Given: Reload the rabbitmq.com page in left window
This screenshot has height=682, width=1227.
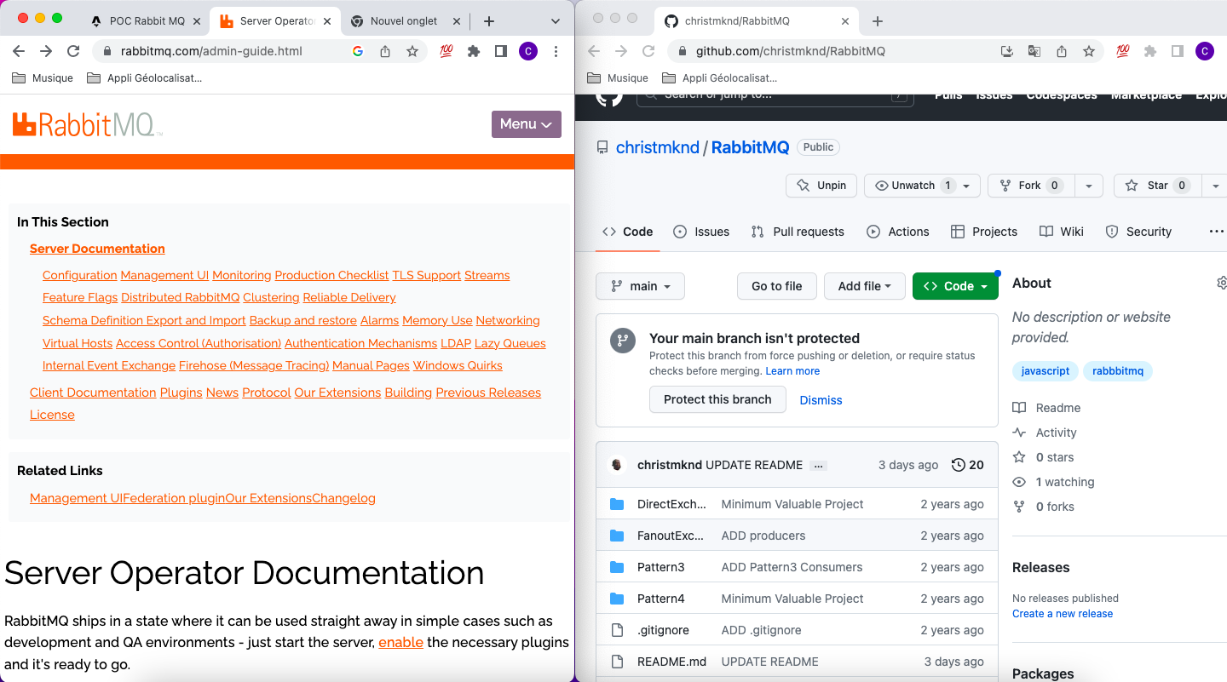Looking at the screenshot, I should (x=73, y=51).
